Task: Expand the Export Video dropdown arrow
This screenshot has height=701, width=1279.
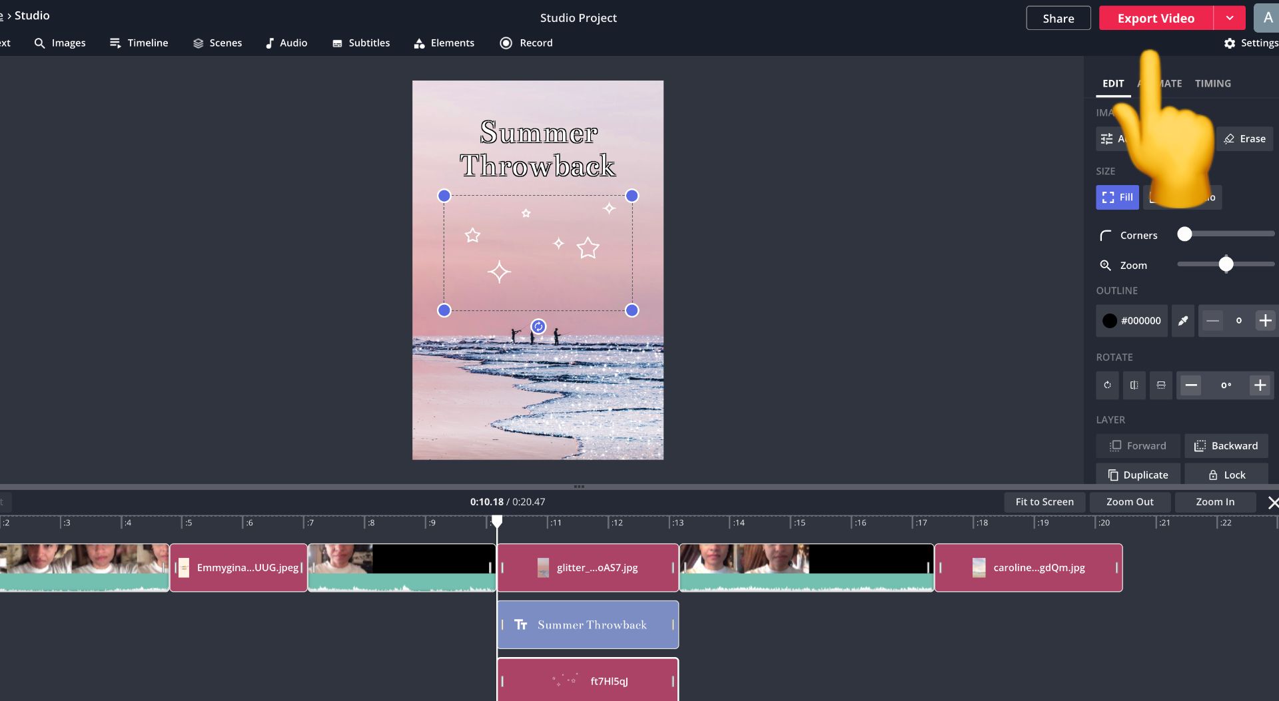Action: 1230,19
